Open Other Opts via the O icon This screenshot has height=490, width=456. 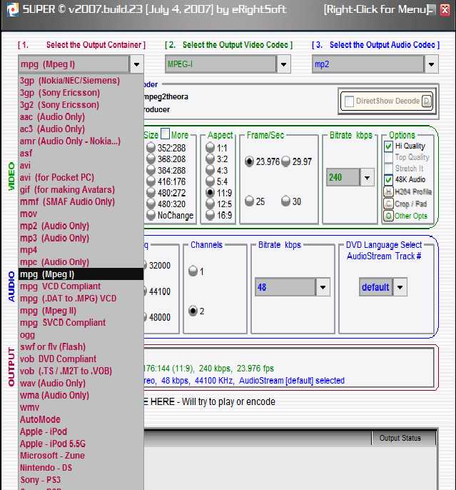tap(388, 216)
